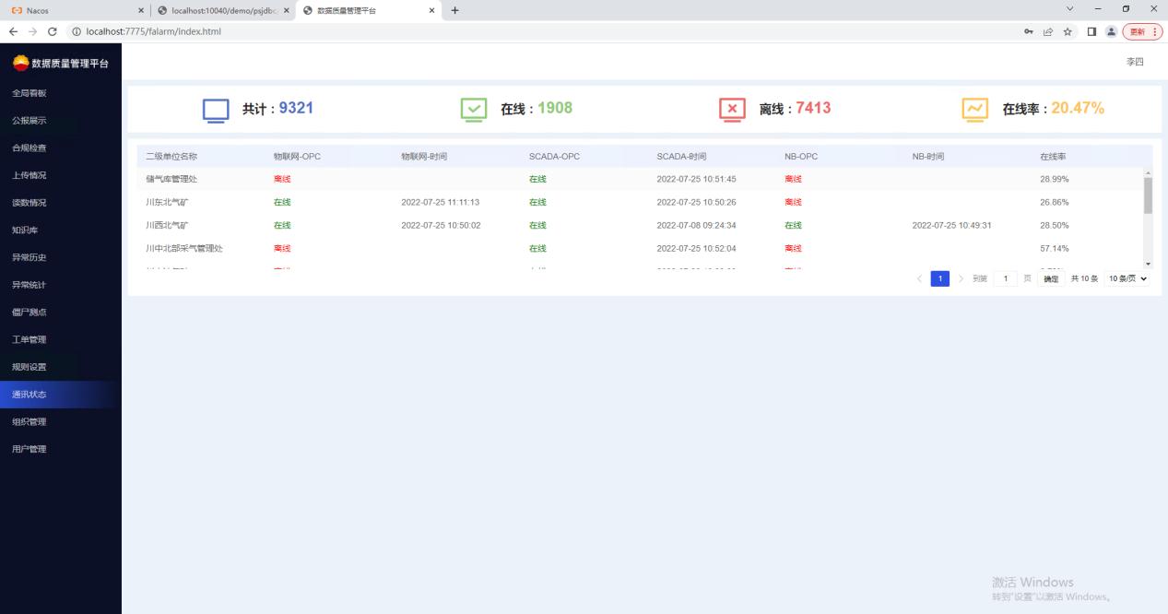This screenshot has height=614, width=1168.
Task: Bookmark this page with the star icon
Action: pyautogui.click(x=1066, y=31)
